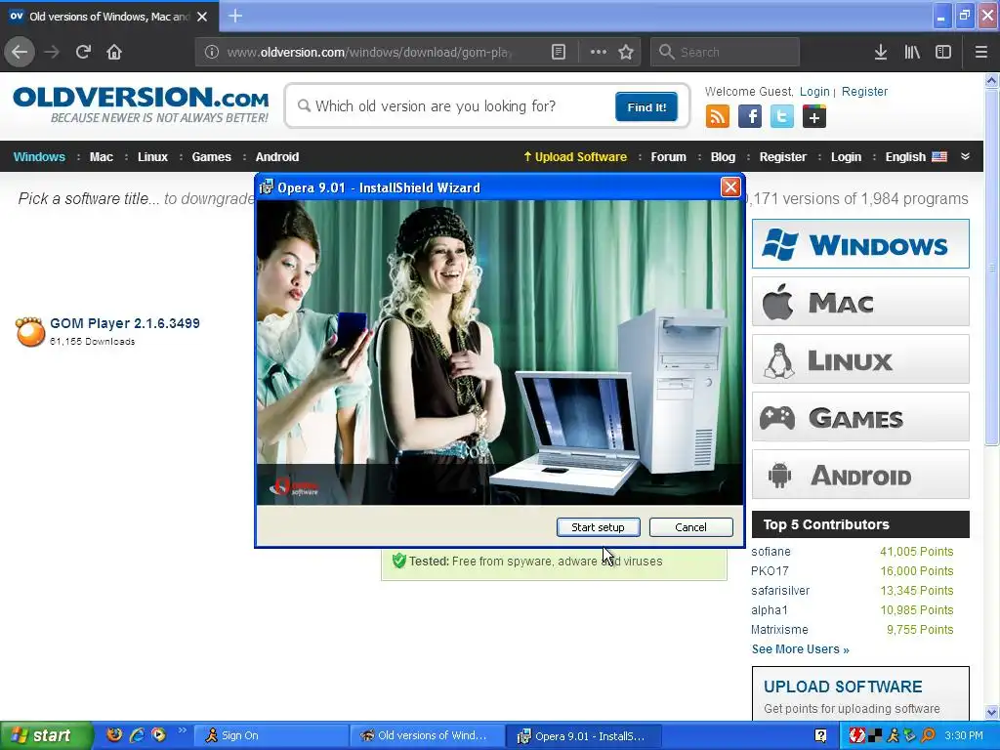This screenshot has width=1000, height=750.
Task: Open contributor safarisilver's profile
Action: 780,591
